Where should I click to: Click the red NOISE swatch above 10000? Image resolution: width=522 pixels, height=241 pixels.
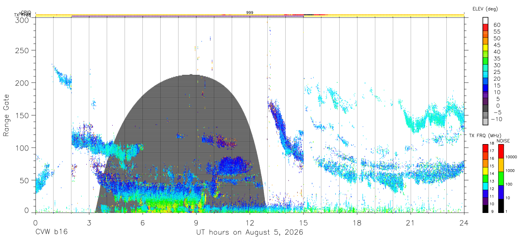tap(501, 151)
